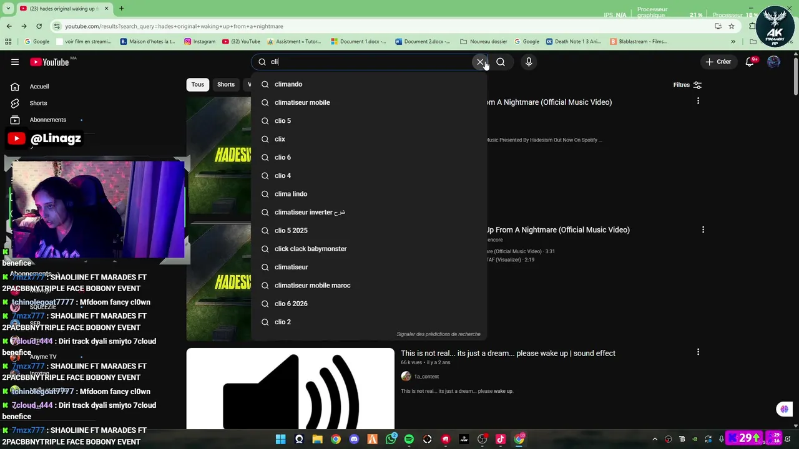Open the Nouveau dossier bookmark folder
This screenshot has height=449, width=799.
tap(484, 42)
